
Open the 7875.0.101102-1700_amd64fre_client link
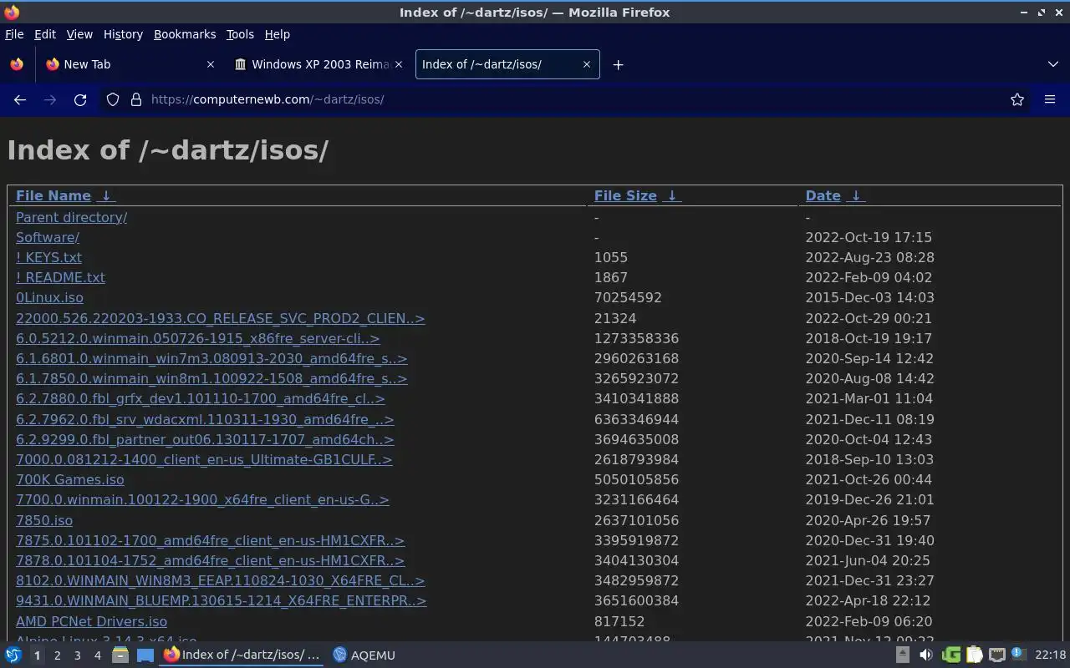tap(210, 540)
